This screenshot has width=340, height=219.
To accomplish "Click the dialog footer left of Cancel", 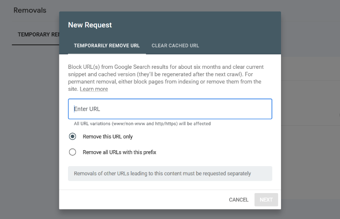I will click(x=140, y=200).
